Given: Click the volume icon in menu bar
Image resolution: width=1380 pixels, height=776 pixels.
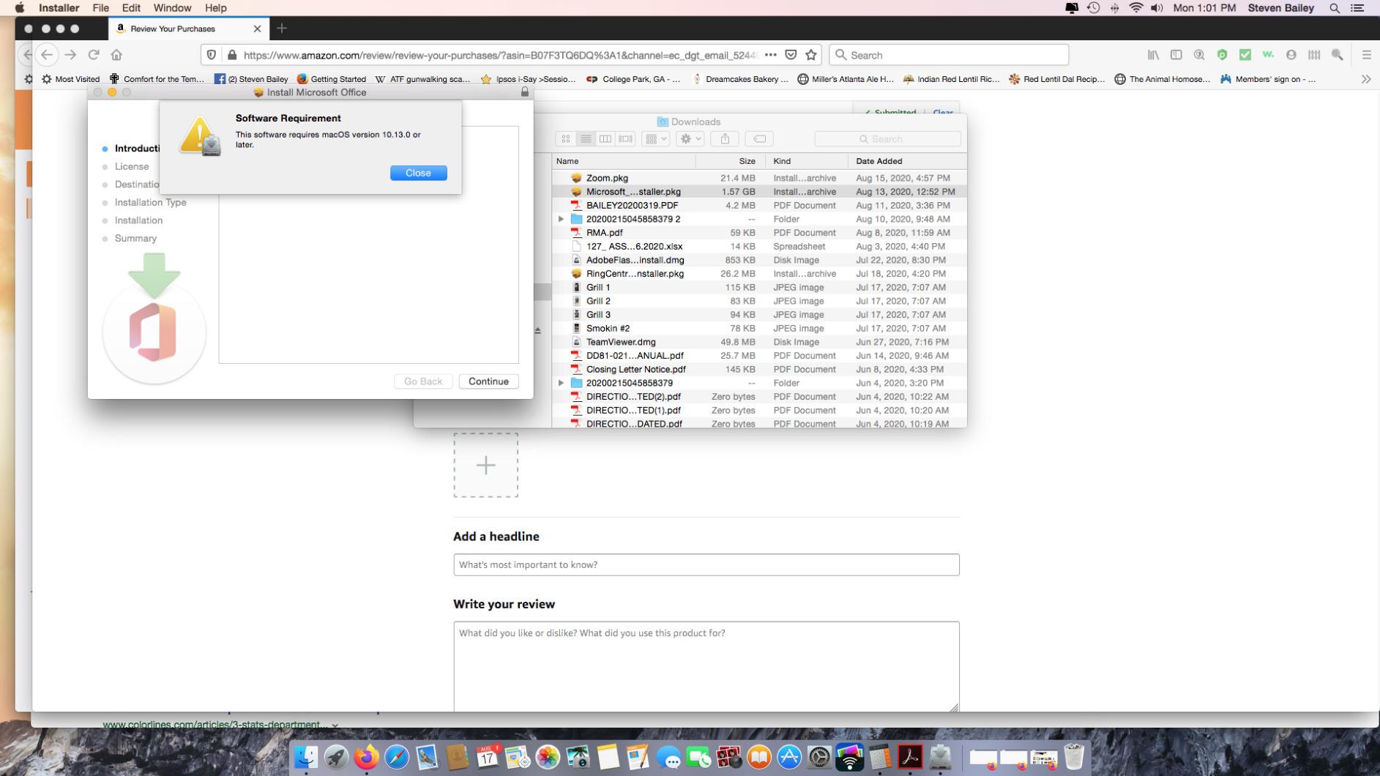Looking at the screenshot, I should (x=1157, y=8).
